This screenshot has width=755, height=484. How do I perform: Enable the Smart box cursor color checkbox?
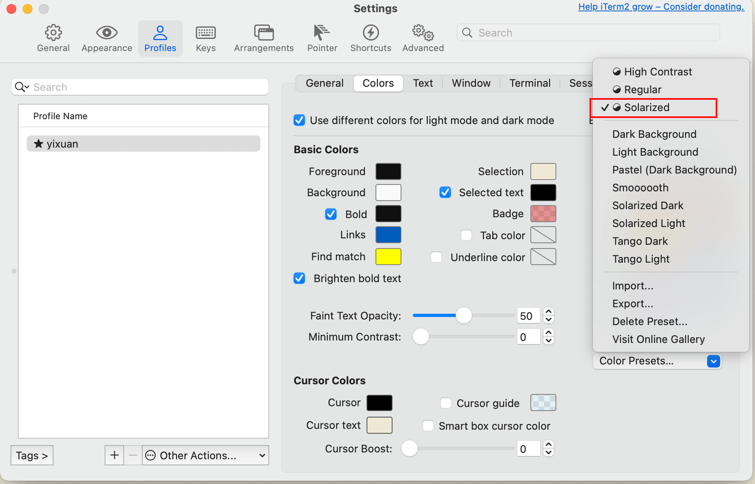[x=428, y=426]
